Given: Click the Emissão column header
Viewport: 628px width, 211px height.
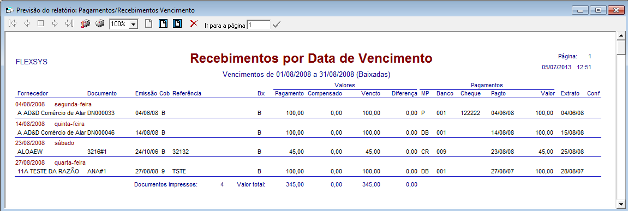Looking at the screenshot, I should coord(146,93).
